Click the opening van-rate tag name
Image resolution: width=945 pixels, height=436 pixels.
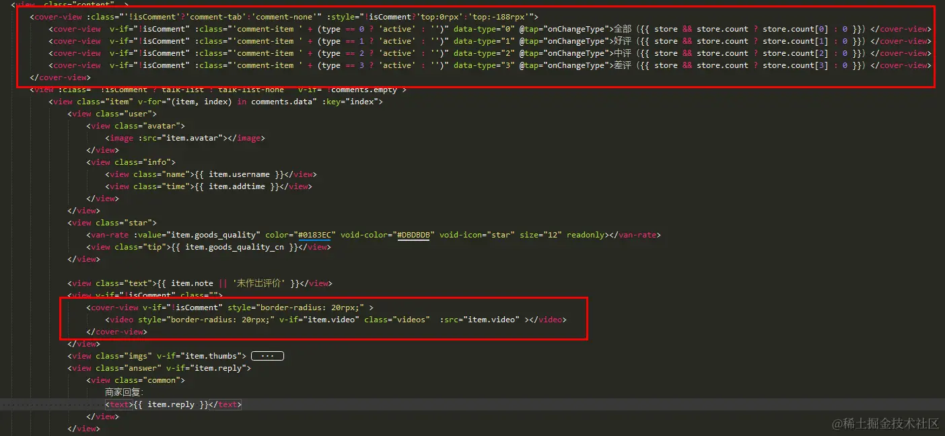[110, 235]
